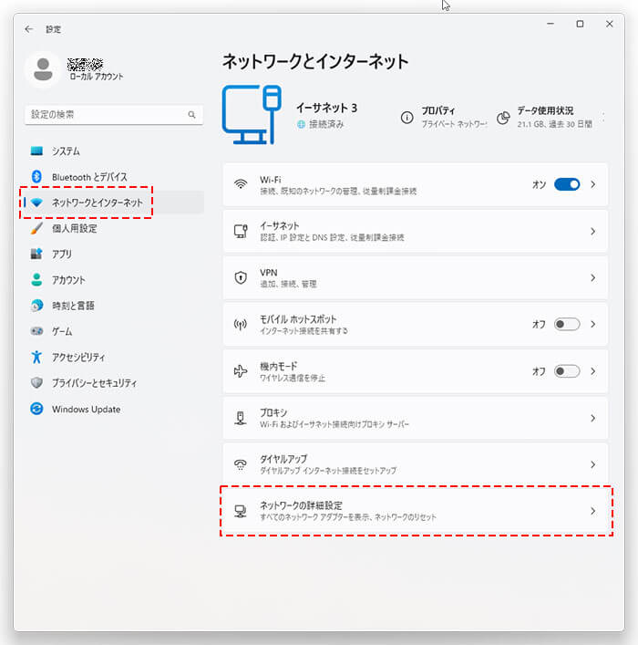Image resolution: width=638 pixels, height=645 pixels.
Task: Turn on the モバイル ホットスポット toggle
Action: tap(567, 324)
